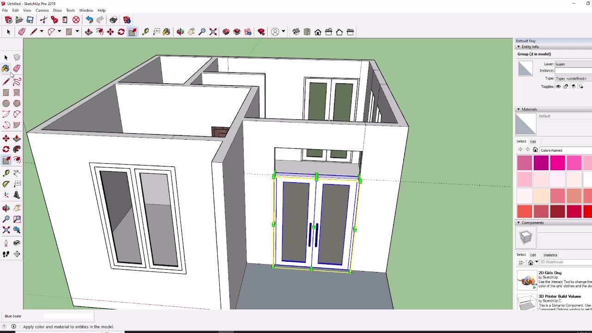This screenshot has height=333, width=592.
Task: Open the Window menu
Action: (86, 10)
